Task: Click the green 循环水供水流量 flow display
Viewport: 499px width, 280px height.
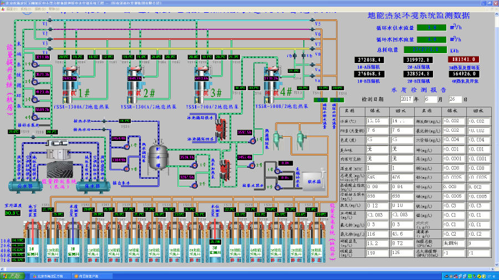Action: pyautogui.click(x=431, y=27)
